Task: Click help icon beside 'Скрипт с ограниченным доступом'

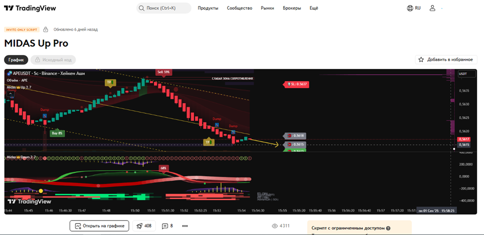Action: (x=388, y=229)
